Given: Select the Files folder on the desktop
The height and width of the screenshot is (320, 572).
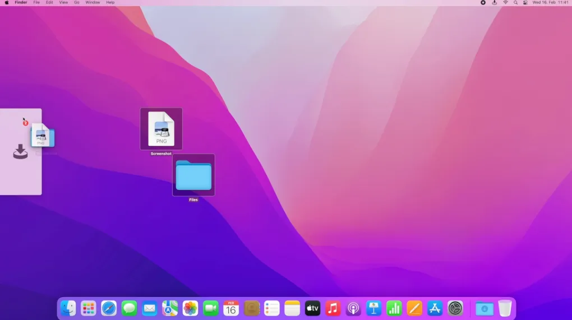Looking at the screenshot, I should pos(193,175).
